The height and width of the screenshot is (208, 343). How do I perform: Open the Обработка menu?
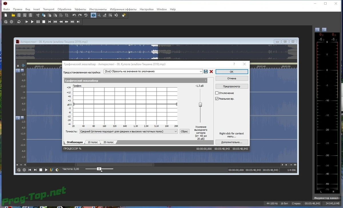tap(64, 9)
